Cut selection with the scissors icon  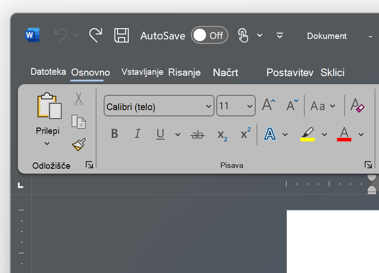tap(79, 98)
